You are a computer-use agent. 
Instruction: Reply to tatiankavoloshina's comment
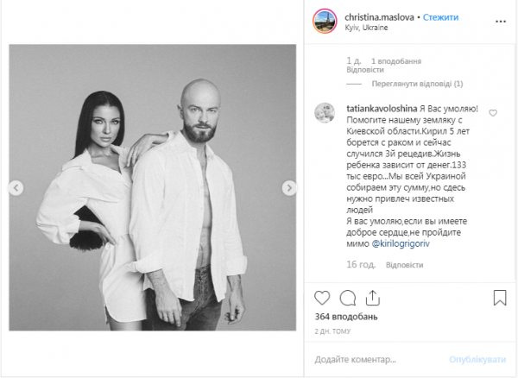pyautogui.click(x=404, y=265)
